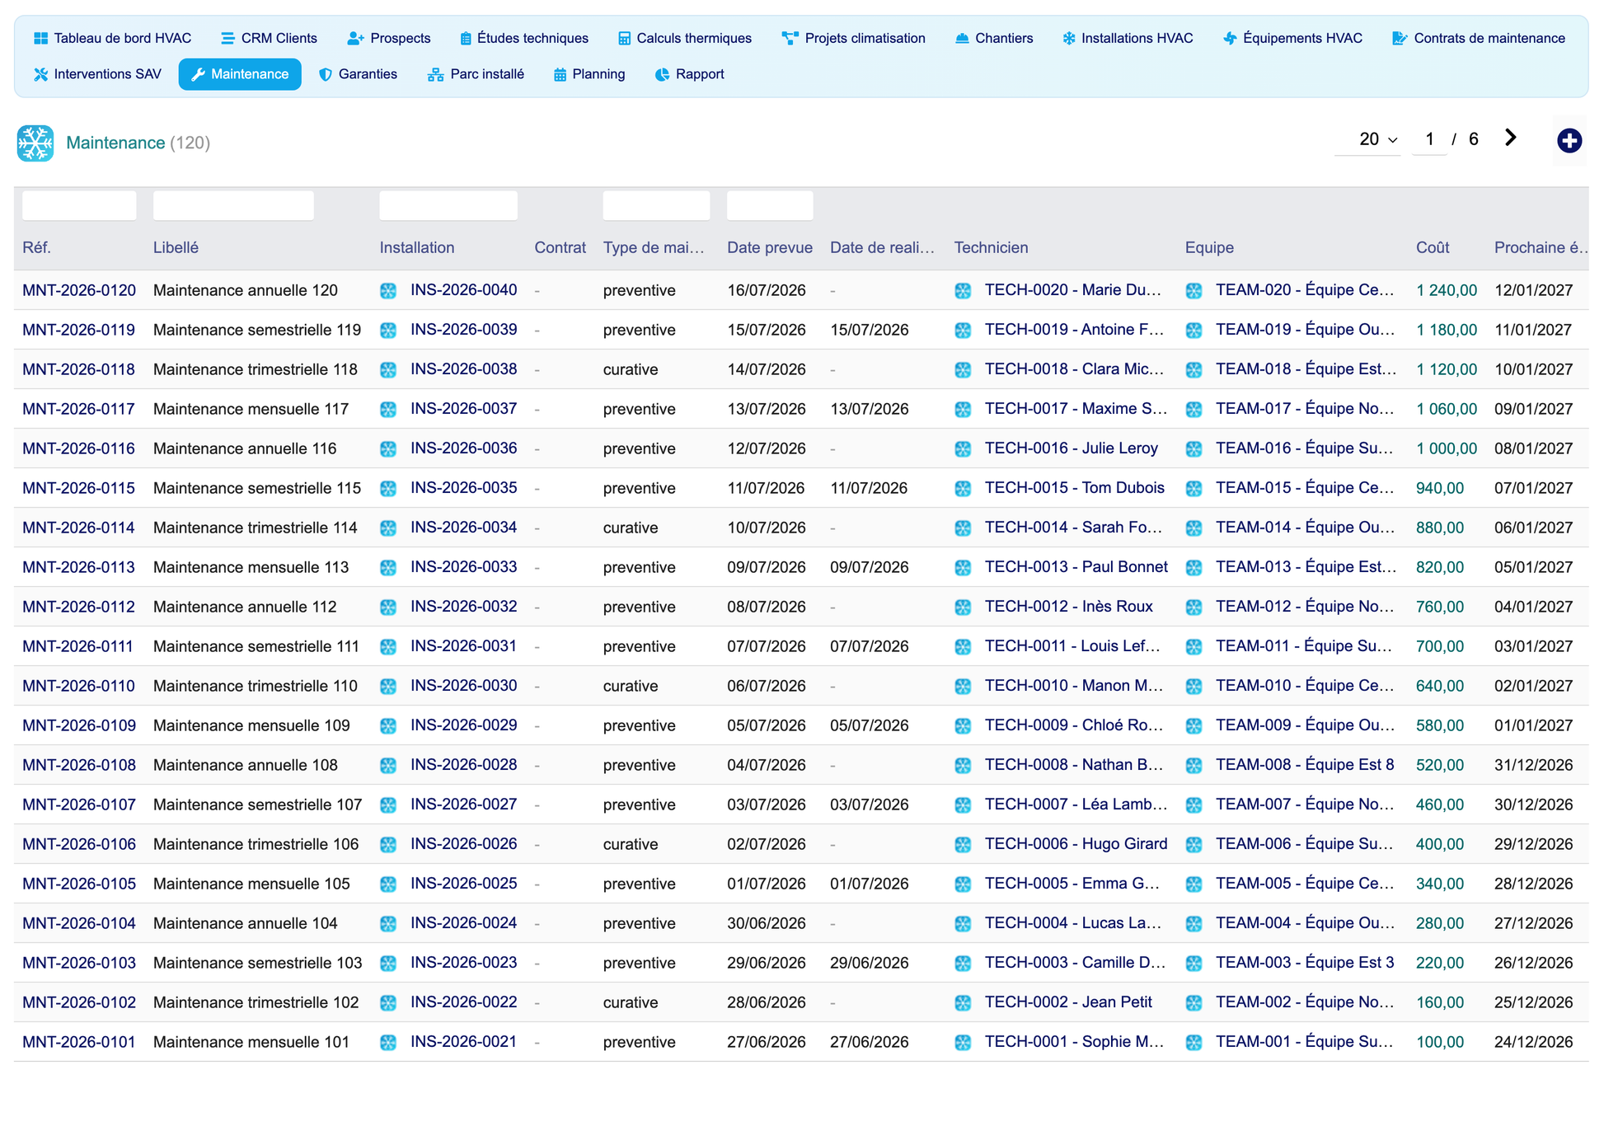This screenshot has width=1604, height=1126.
Task: Click the Parc installé network icon
Action: pyautogui.click(x=435, y=75)
